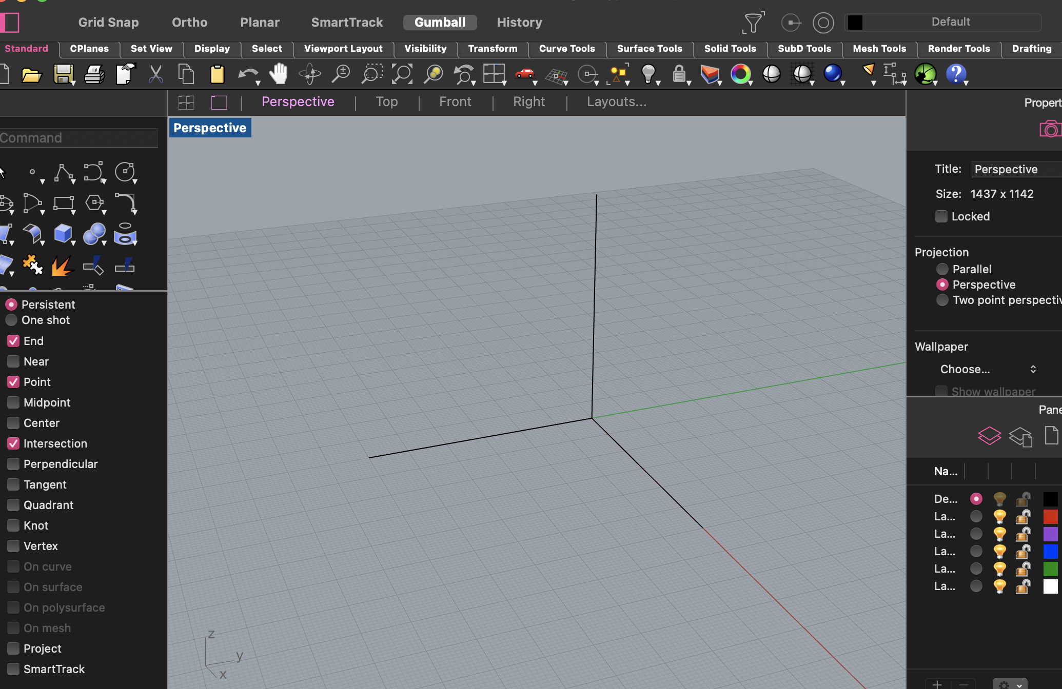This screenshot has height=689, width=1062.
Task: Switch to the Top viewport tab
Action: coord(386,102)
